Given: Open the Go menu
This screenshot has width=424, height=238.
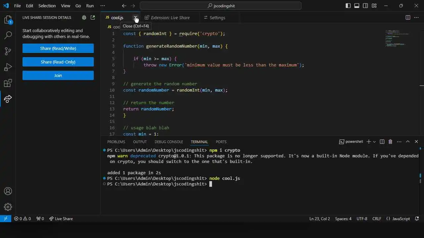Looking at the screenshot, I should [78, 6].
